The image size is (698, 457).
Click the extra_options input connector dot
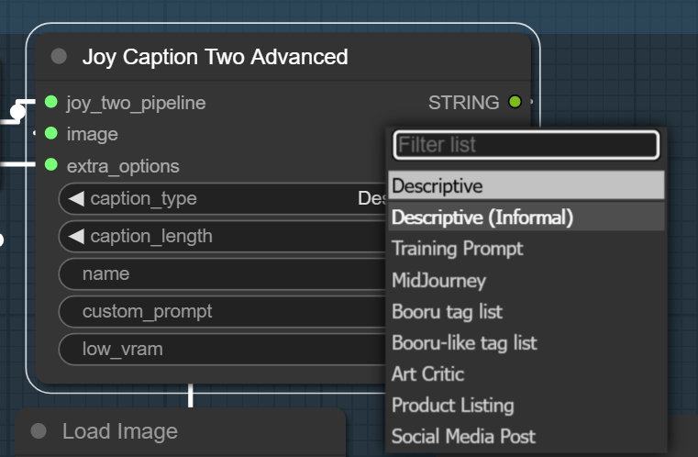[x=51, y=165]
